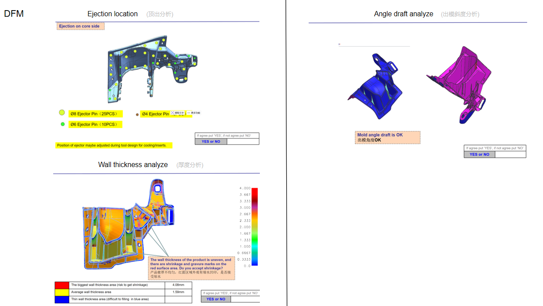Click the brown Ø4 ejector pin marker

coord(137,114)
